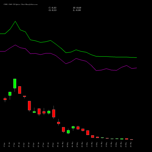Click the red candle on 11 May

pos(88,133)
